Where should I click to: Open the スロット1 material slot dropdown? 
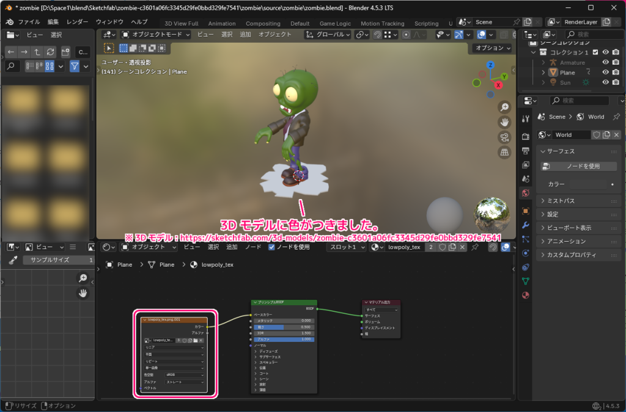click(345, 247)
